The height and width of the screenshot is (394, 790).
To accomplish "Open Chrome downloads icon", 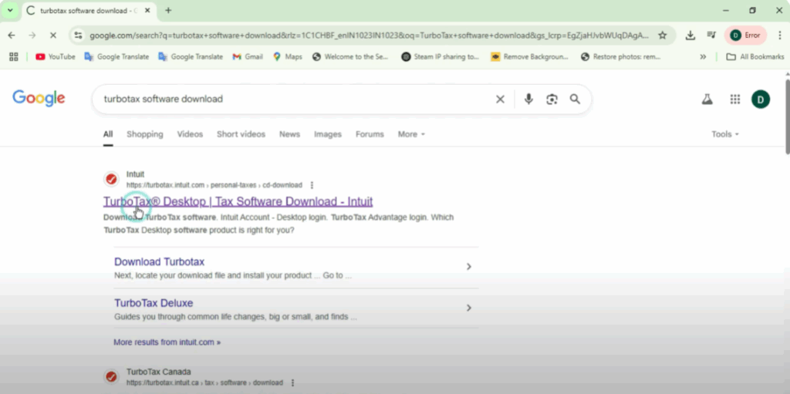I will click(690, 35).
